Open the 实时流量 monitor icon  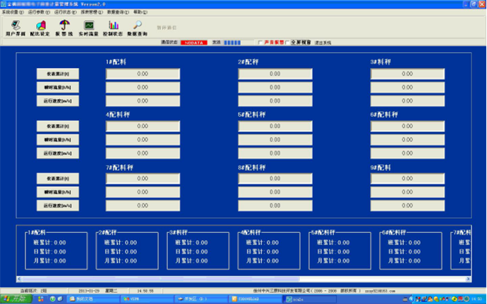89,27
